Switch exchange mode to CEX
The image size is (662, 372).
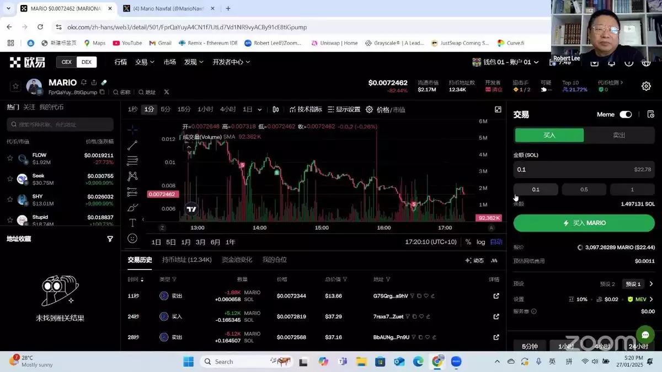click(67, 62)
